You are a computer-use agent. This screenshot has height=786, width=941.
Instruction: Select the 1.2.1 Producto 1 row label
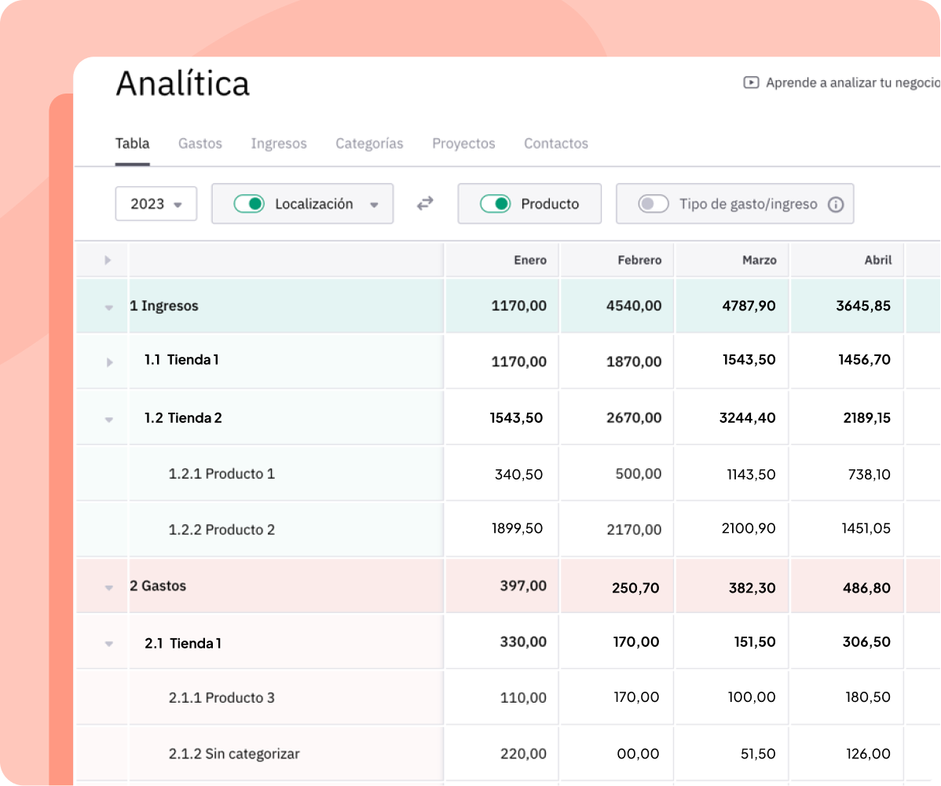pyautogui.click(x=222, y=474)
